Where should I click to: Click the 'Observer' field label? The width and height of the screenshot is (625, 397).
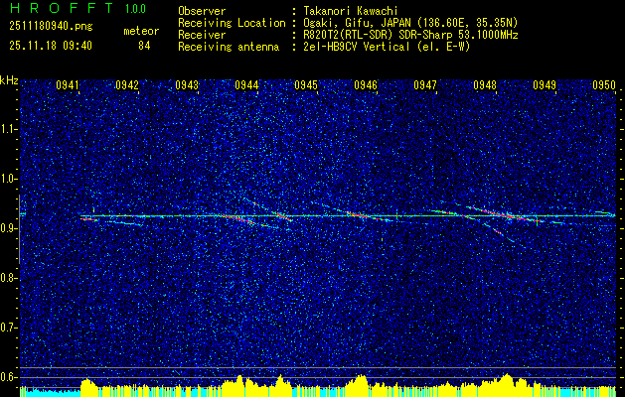(x=202, y=11)
